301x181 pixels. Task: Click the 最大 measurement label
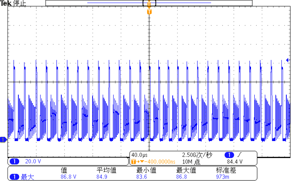point(27,177)
